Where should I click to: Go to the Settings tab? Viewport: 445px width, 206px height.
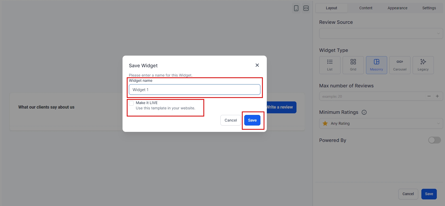429,8
